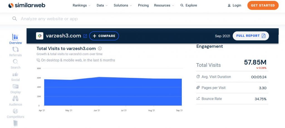Click Explore in the top navigation

[x=189, y=5]
